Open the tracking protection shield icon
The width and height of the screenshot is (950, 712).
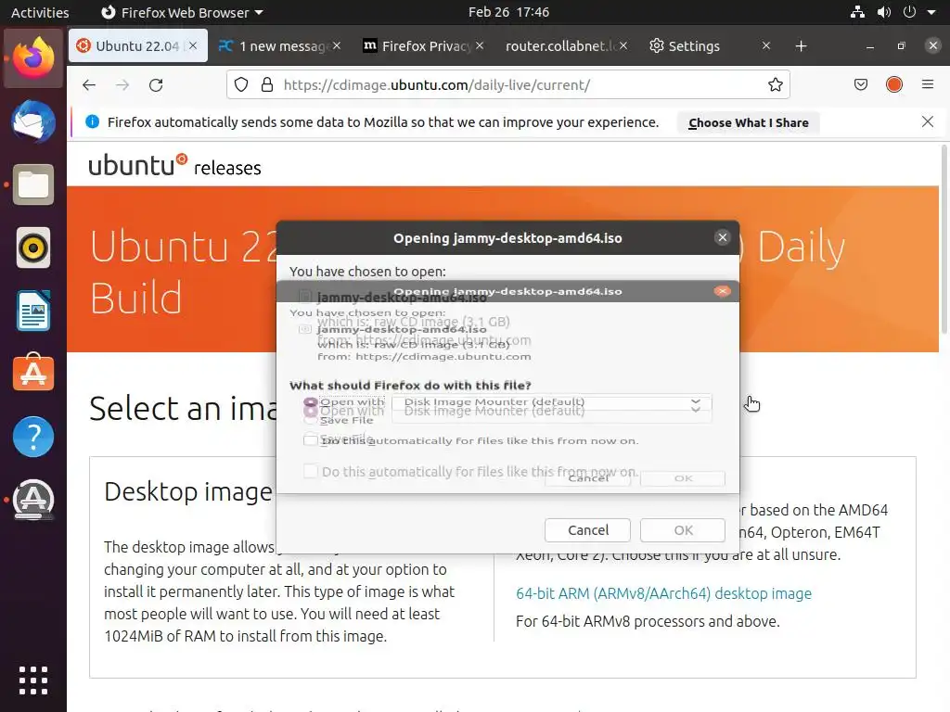point(241,84)
